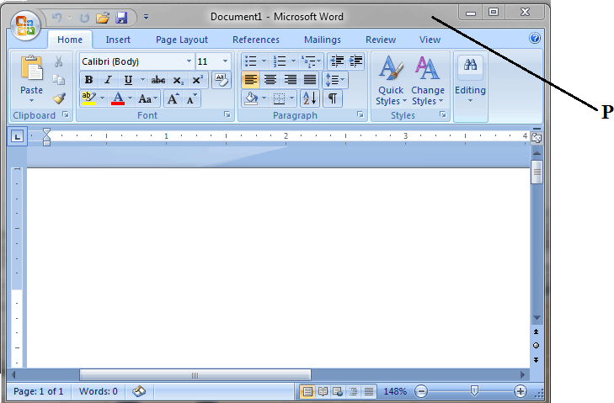Switch to the Mailings tab

tap(323, 40)
